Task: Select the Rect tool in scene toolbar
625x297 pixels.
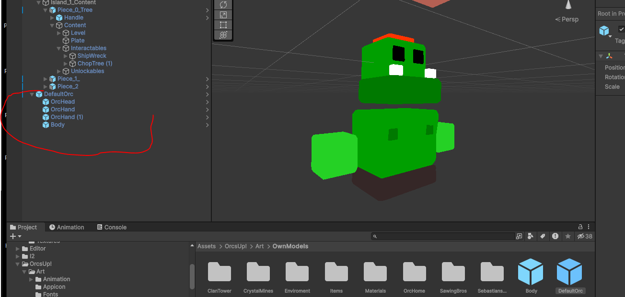Action: [223, 25]
